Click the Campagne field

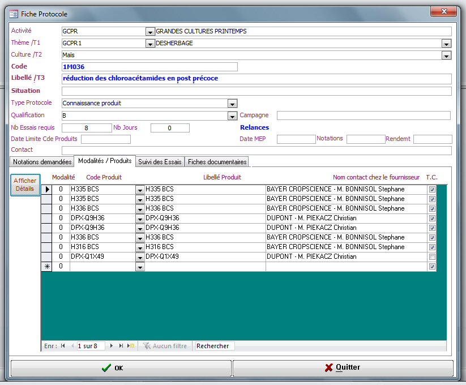click(x=364, y=115)
